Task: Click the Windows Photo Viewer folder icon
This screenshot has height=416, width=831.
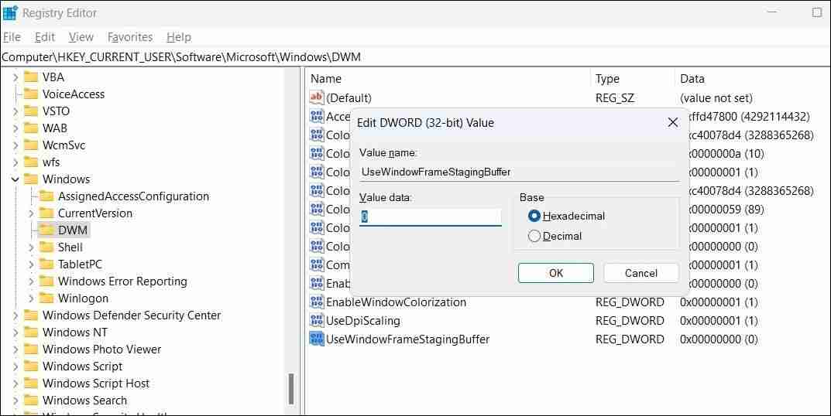Action: [x=31, y=349]
